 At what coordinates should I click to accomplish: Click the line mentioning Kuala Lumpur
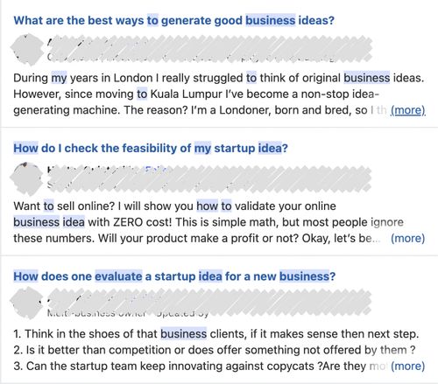coord(196,94)
